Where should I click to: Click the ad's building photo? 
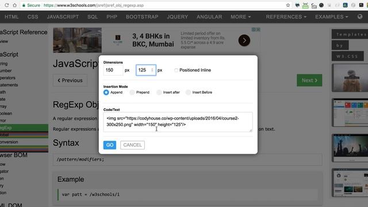77,40
